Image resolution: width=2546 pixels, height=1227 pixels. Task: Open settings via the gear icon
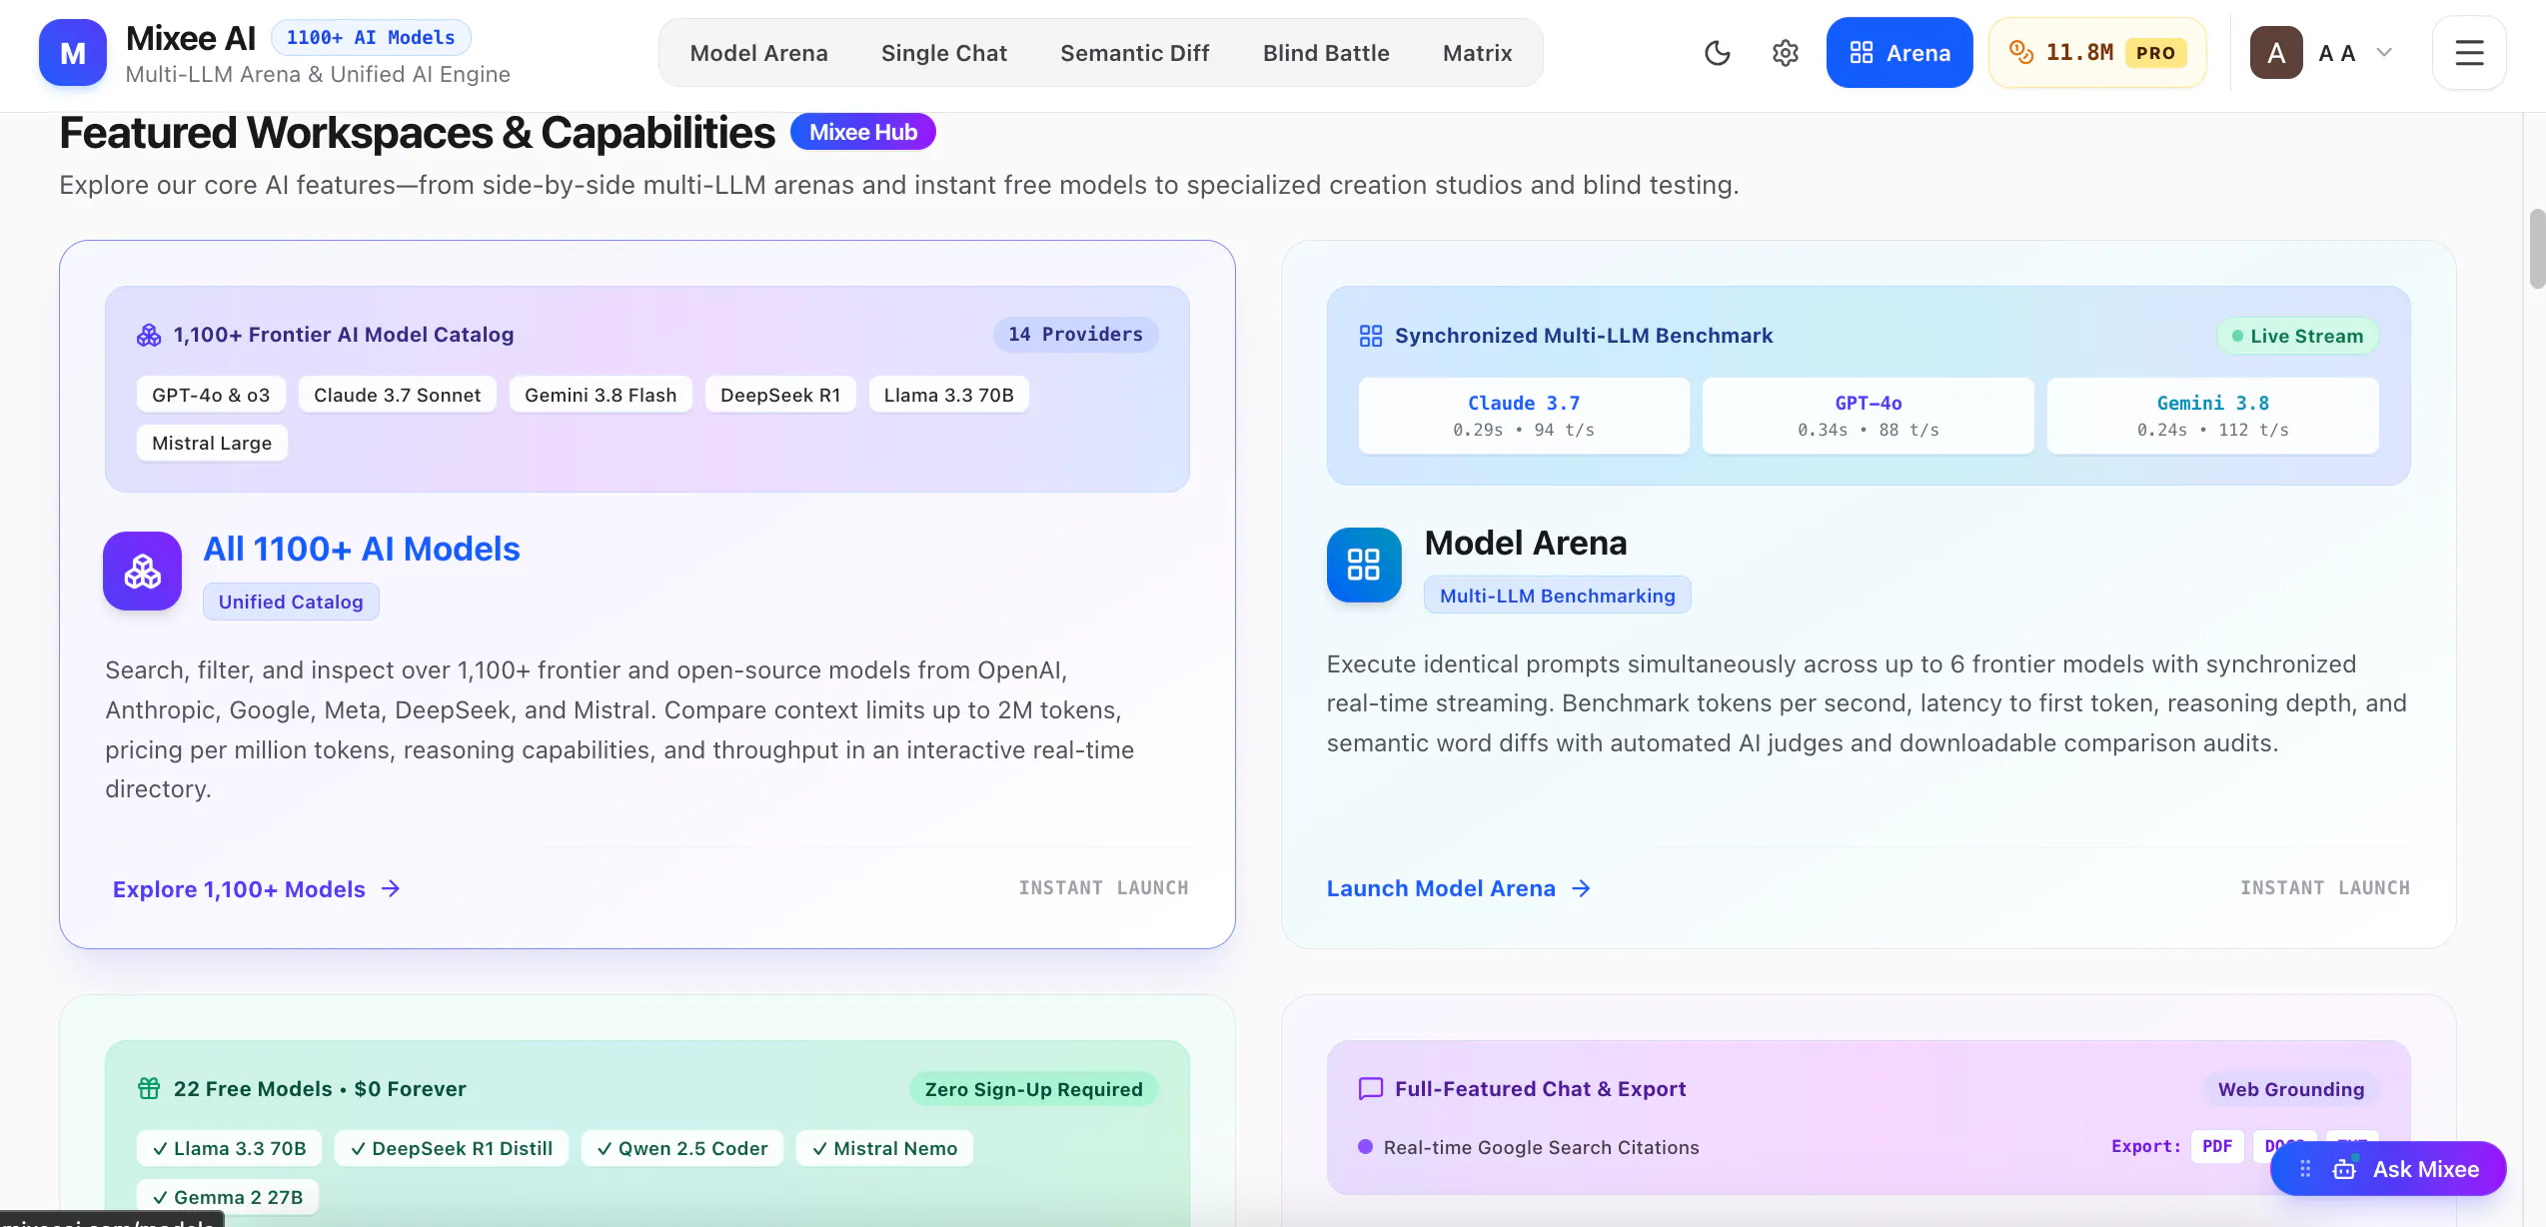[x=1786, y=53]
